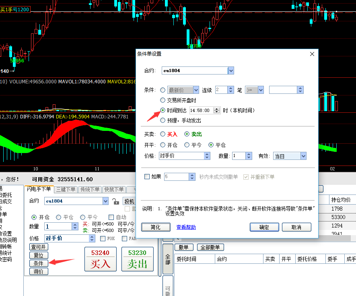Viewport: 356px width, 296px height.
Task: Open the 最新价 price type dropdown
Action: click(196, 90)
